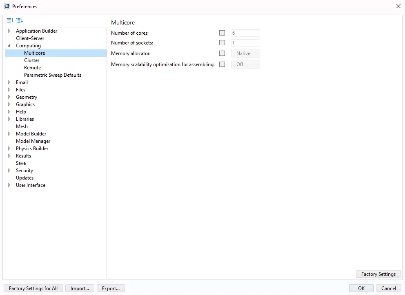This screenshot has width=405, height=295.
Task: Select the Updates preferences page
Action: (x=25, y=178)
